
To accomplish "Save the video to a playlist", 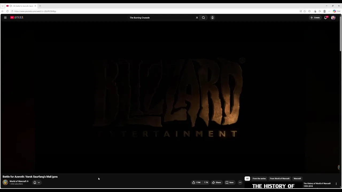I will pyautogui.click(x=230, y=182).
